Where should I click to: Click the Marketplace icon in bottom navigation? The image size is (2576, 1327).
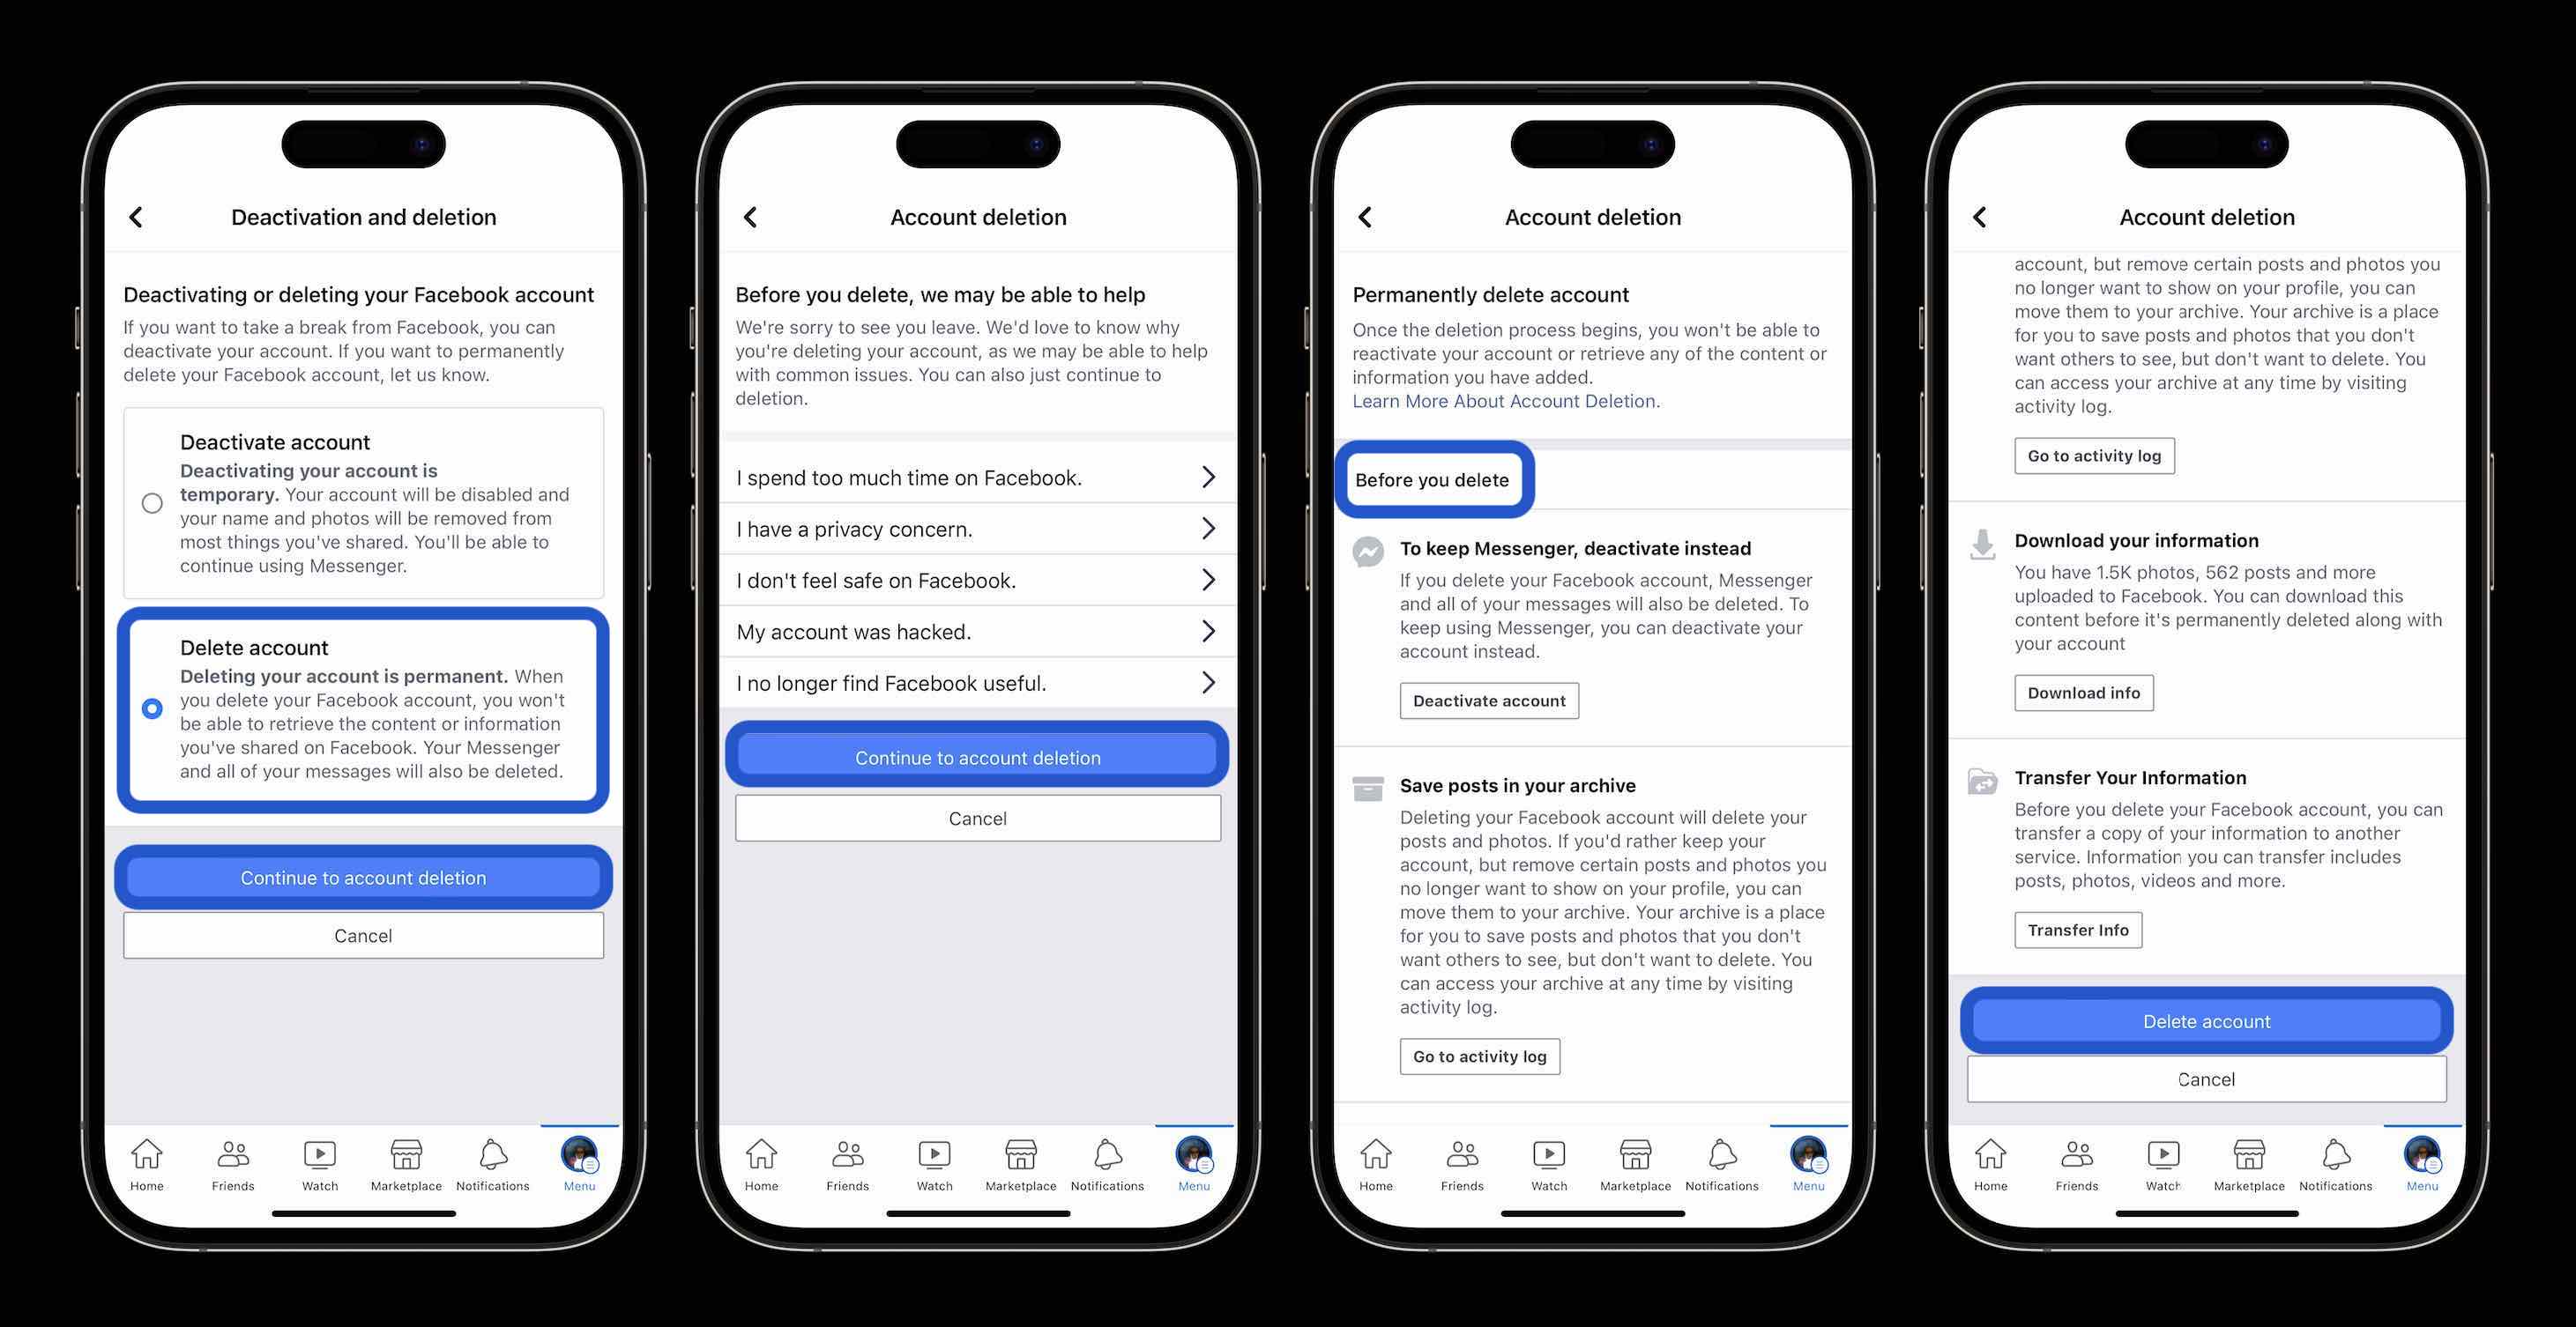pos(405,1160)
